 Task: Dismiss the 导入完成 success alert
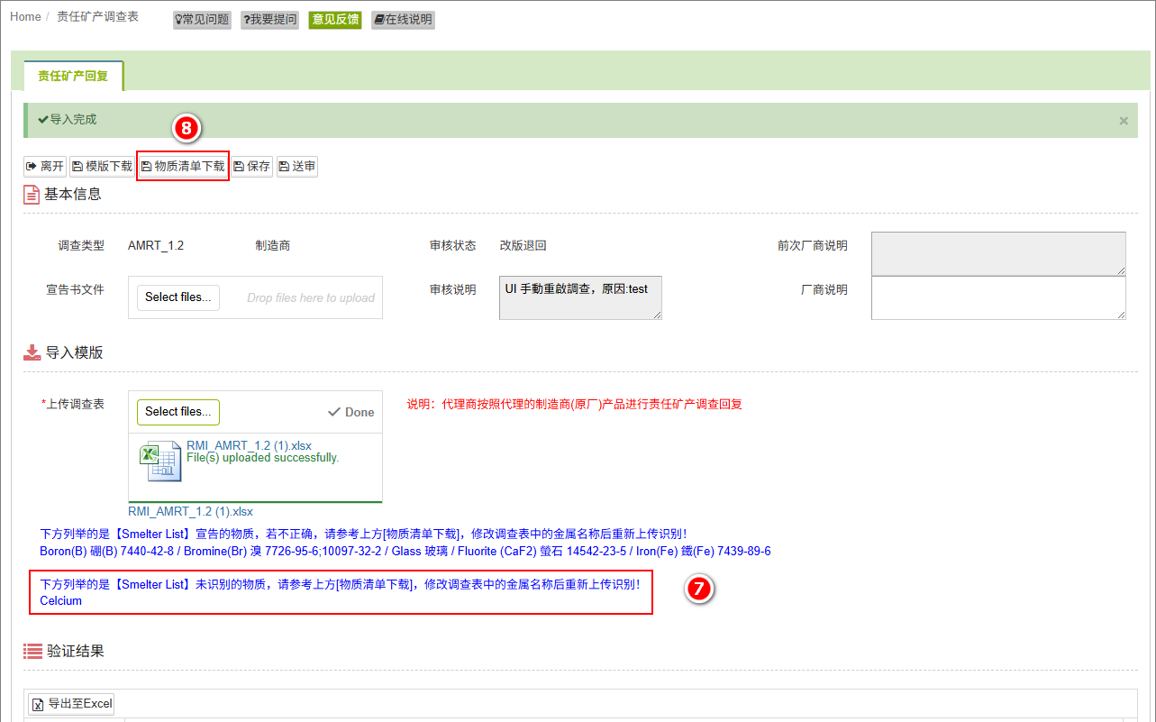1124,121
